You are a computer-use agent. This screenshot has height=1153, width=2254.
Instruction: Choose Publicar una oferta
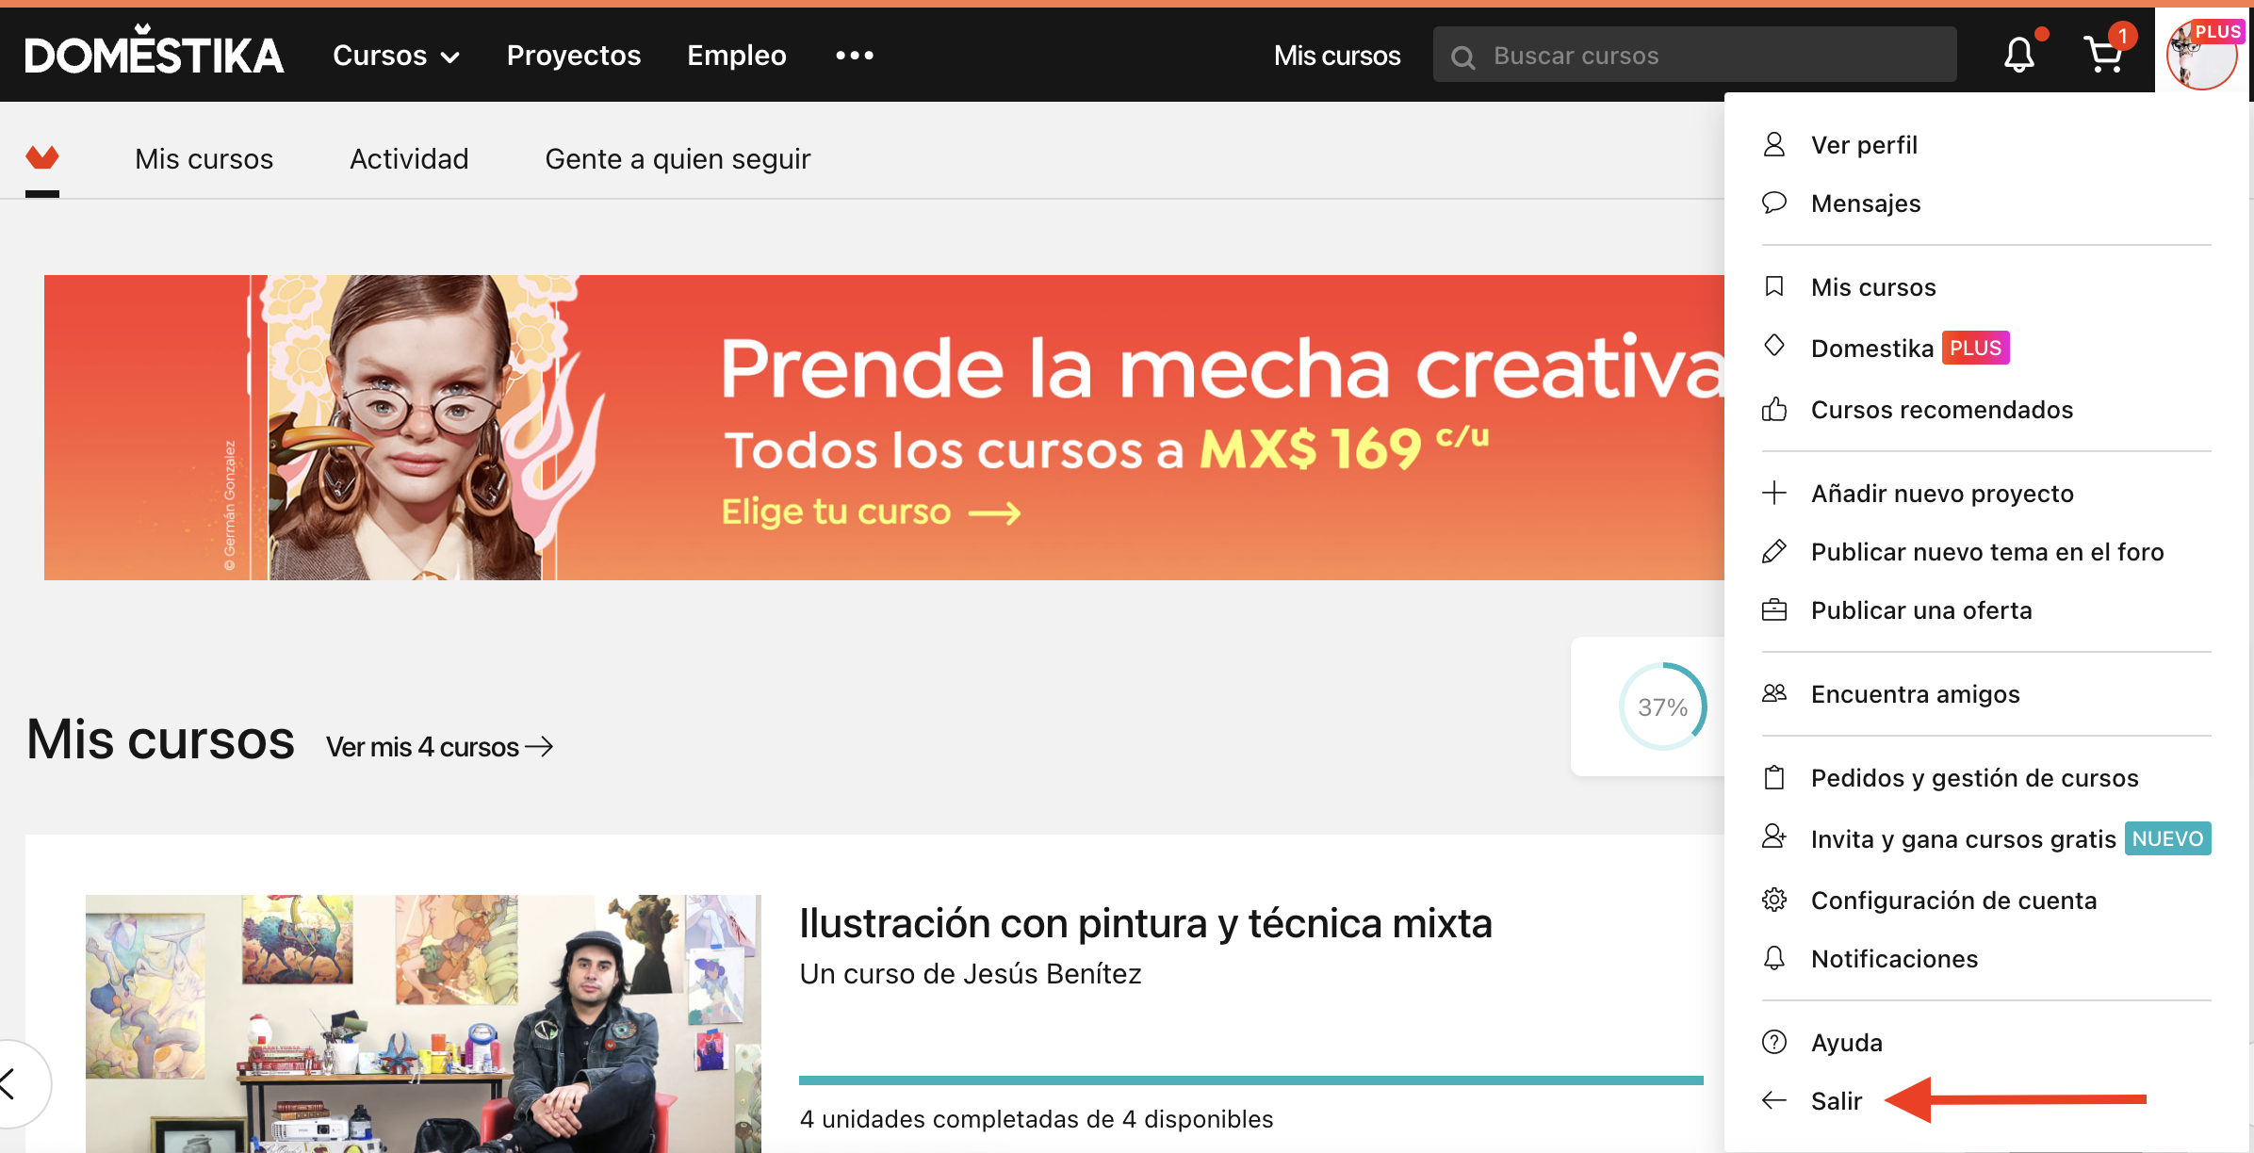[1921, 610]
